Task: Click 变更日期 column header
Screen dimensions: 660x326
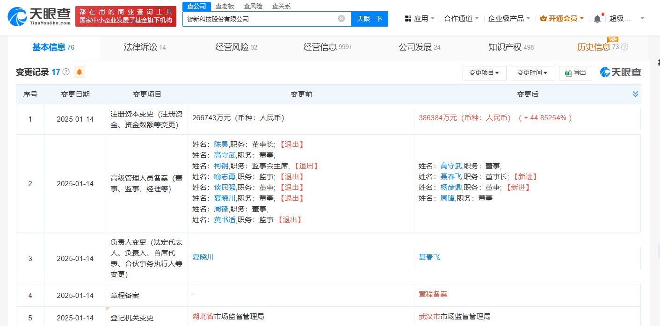Action: pyautogui.click(x=75, y=94)
